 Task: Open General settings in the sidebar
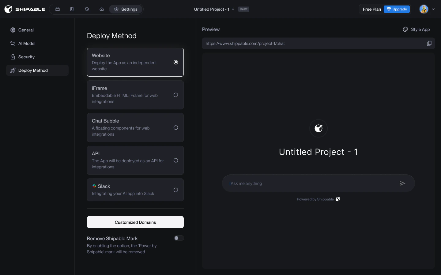[37, 30]
